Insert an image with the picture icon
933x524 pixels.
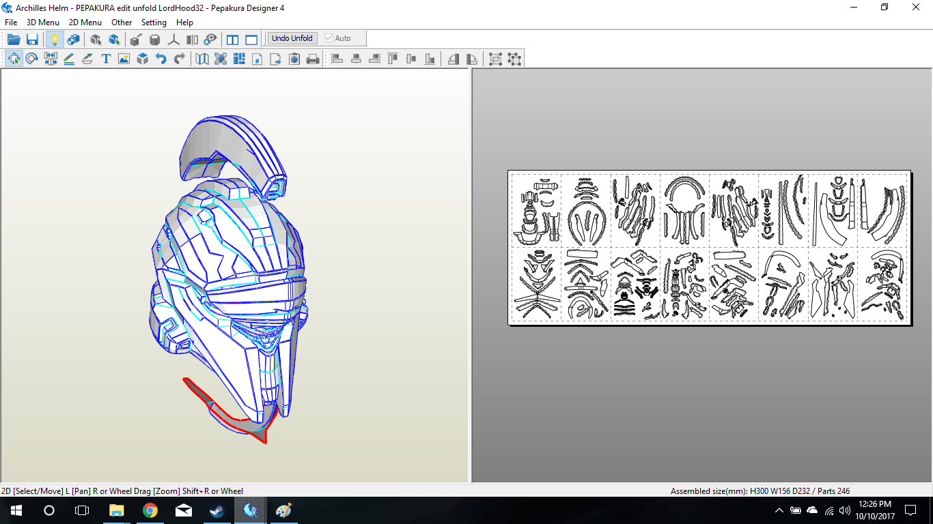pyautogui.click(x=124, y=59)
